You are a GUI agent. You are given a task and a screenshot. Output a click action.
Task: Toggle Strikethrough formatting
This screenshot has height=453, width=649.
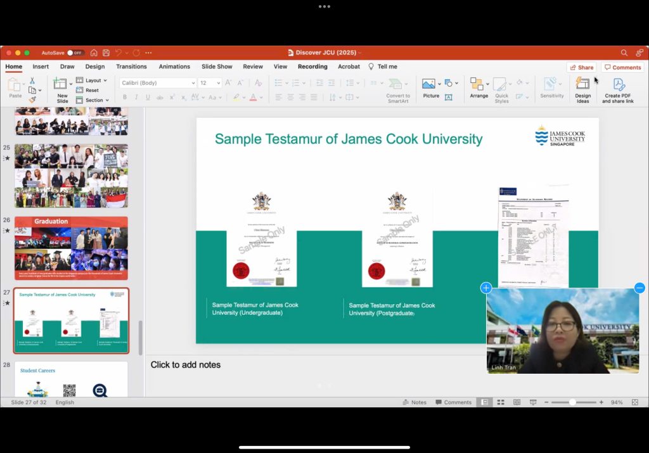point(160,98)
